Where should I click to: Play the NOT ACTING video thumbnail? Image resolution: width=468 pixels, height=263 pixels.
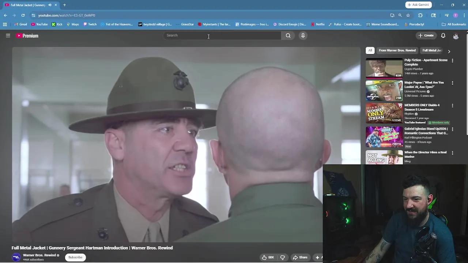[x=384, y=157]
